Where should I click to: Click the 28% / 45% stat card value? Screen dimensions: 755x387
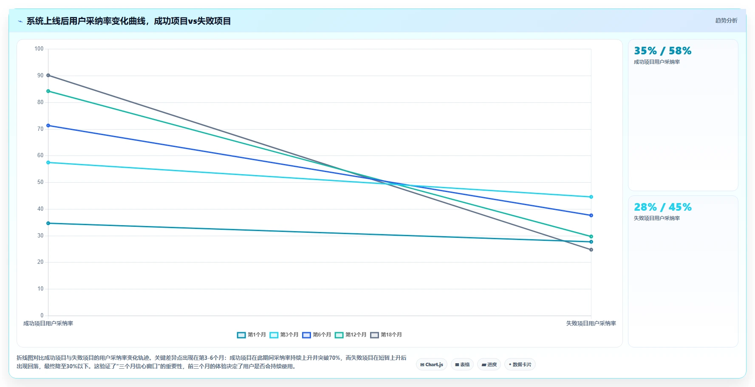coord(663,207)
